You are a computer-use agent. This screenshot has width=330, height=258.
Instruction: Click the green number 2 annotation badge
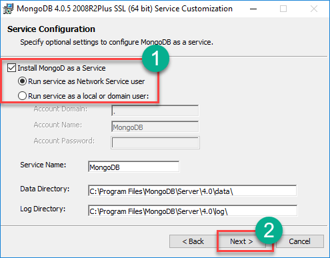pyautogui.click(x=269, y=231)
